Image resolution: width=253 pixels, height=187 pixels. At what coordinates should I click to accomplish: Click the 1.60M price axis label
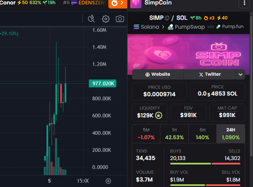(99, 30)
